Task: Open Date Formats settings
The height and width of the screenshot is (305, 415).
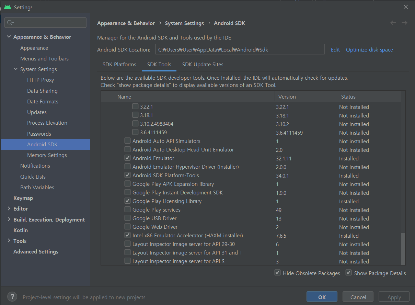Action: pos(43,101)
